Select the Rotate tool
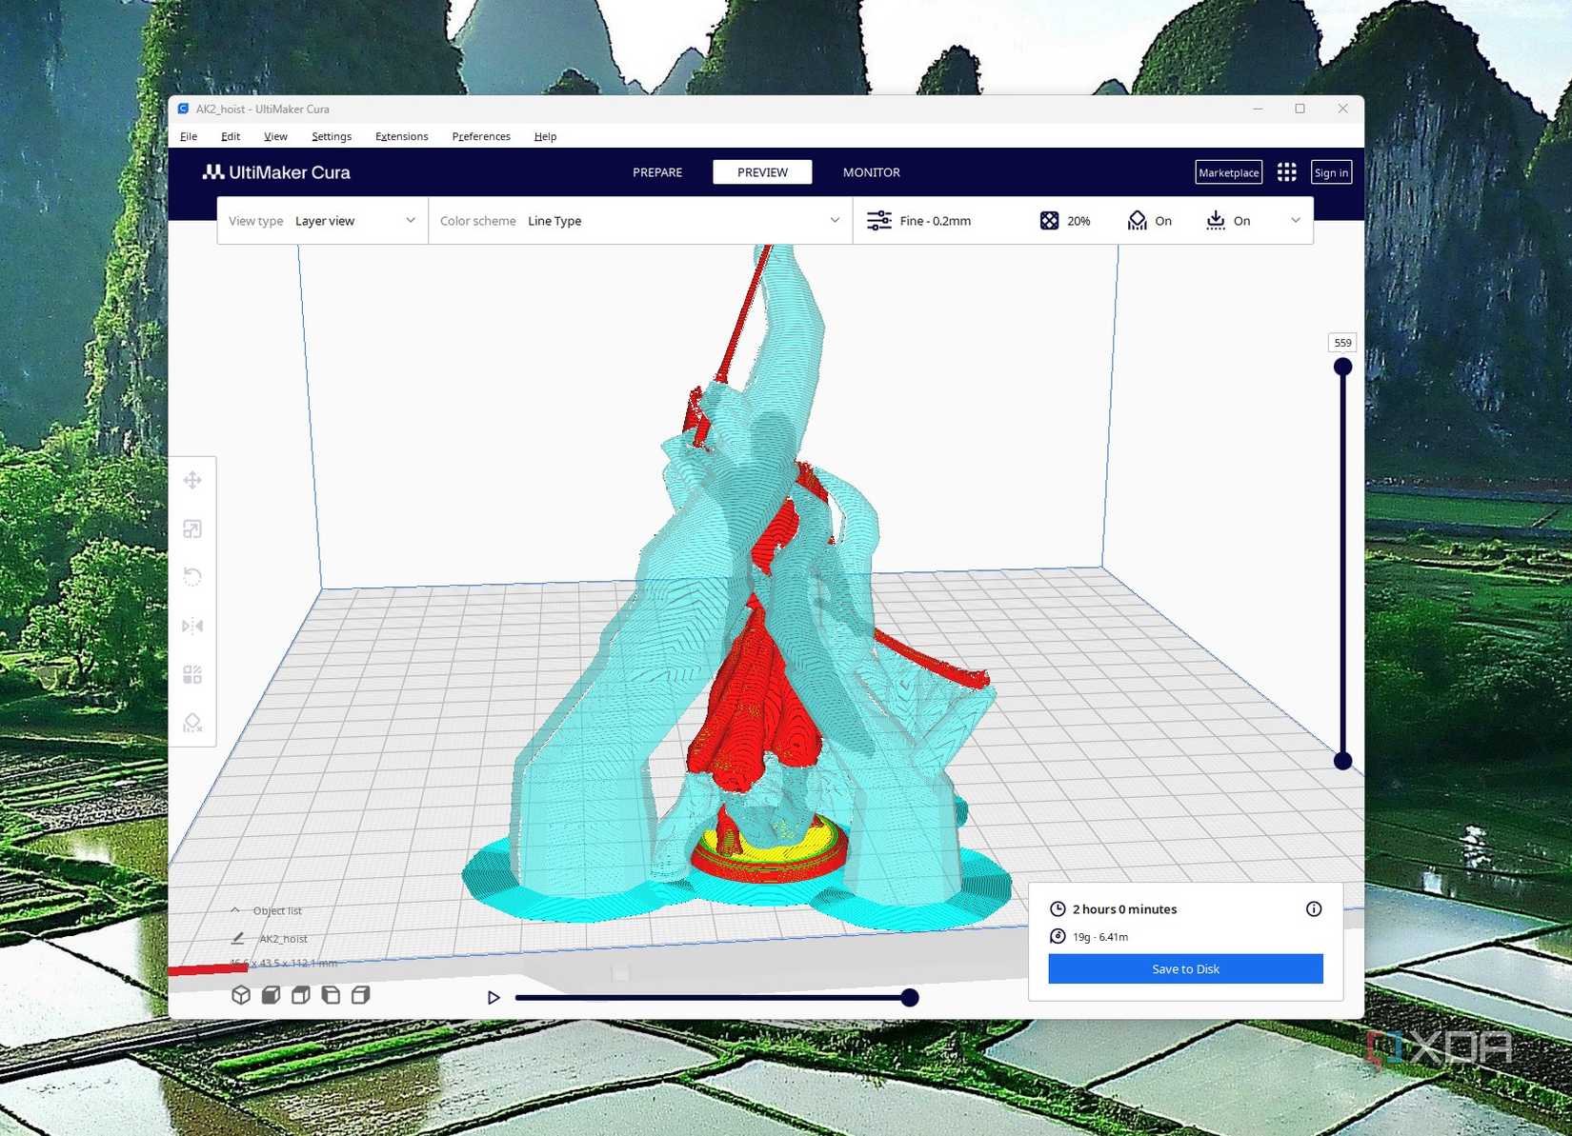The image size is (1572, 1136). tap(193, 577)
